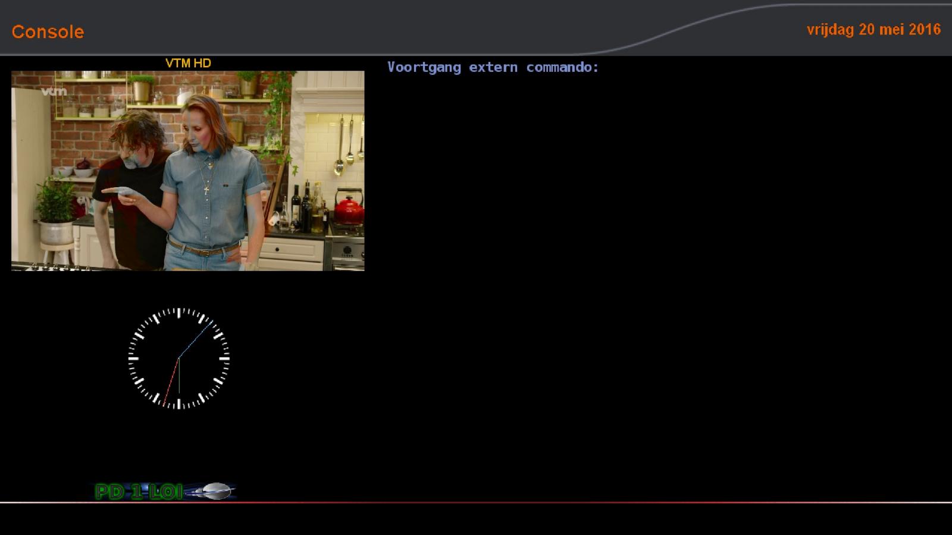Select the VTM HD channel label

[188, 63]
